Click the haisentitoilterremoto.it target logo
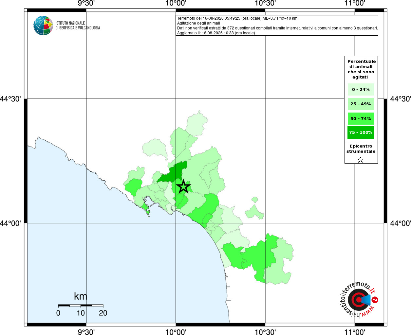 point(359,299)
